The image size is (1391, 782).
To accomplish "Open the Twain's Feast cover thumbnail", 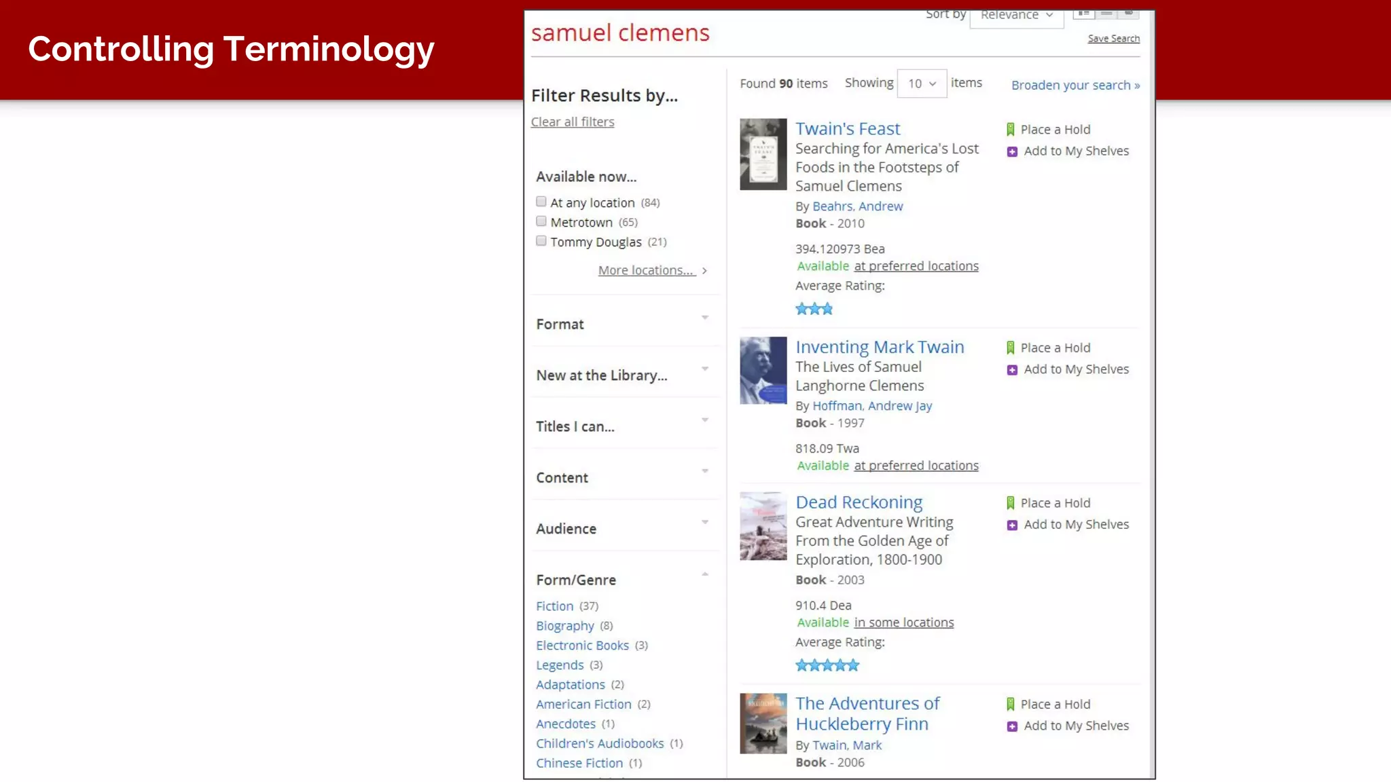I will [763, 154].
